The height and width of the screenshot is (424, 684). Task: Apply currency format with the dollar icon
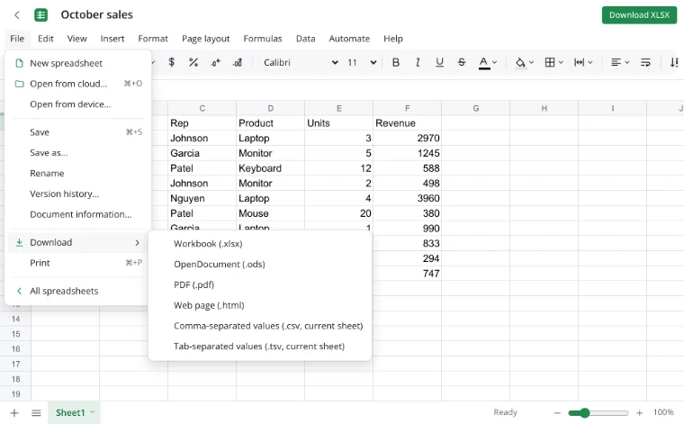click(x=171, y=62)
